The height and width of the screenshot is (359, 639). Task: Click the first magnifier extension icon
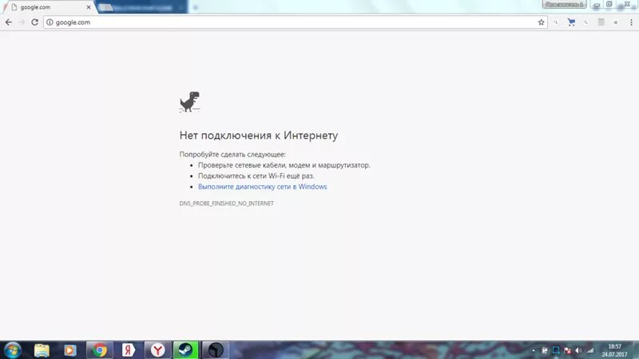[x=556, y=22]
